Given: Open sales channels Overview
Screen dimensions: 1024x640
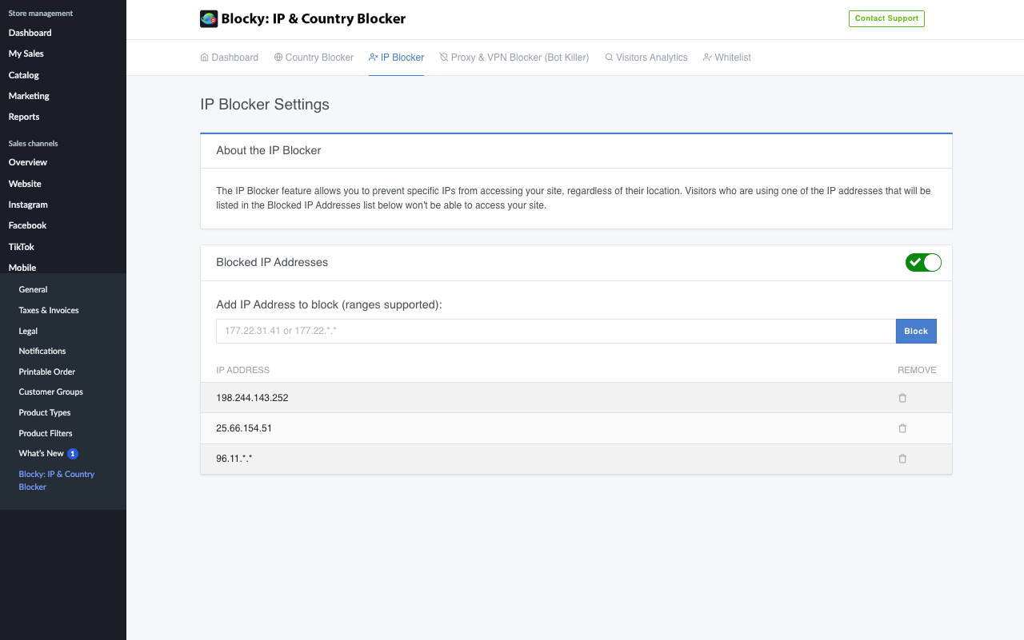Looking at the screenshot, I should (x=28, y=162).
